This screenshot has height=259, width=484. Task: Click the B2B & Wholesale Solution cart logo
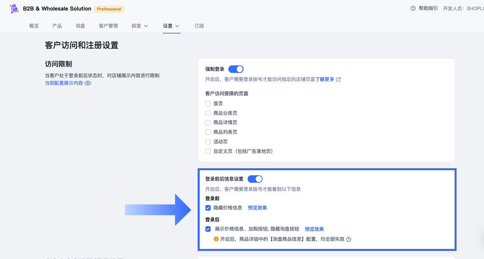pos(14,8)
